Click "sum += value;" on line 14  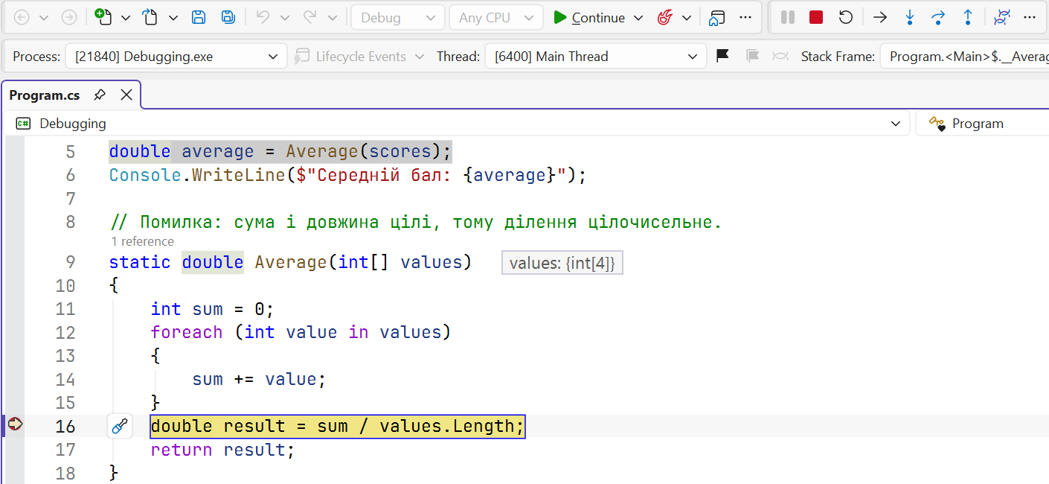click(x=259, y=380)
